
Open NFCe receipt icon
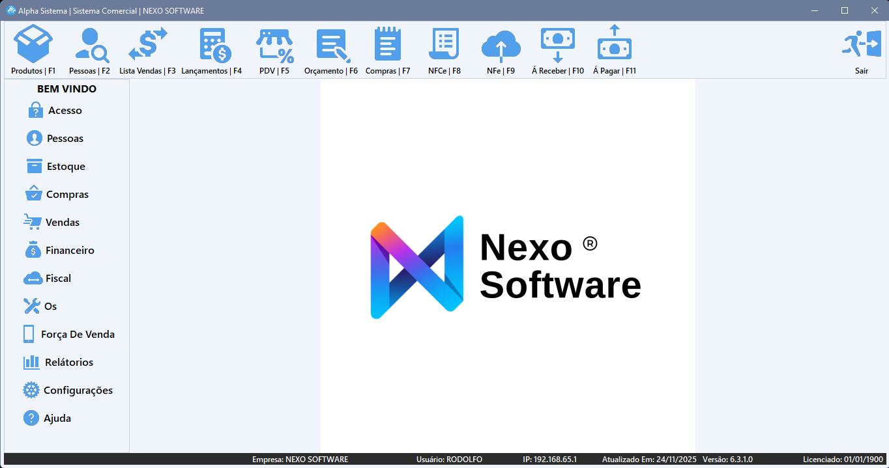tap(444, 46)
